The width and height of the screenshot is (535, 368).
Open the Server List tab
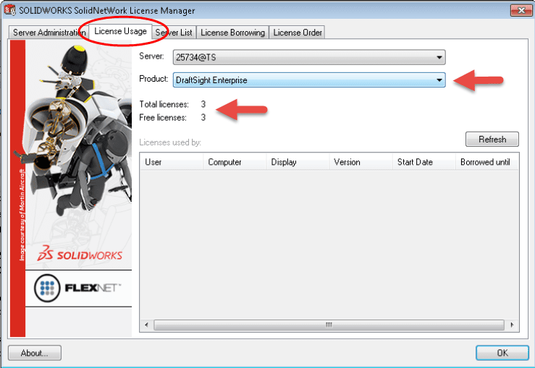(173, 33)
